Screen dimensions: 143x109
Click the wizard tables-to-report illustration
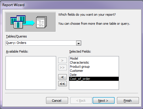click(30, 22)
